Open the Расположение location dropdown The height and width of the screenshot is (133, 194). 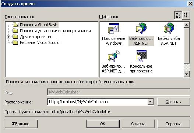coord(151,102)
